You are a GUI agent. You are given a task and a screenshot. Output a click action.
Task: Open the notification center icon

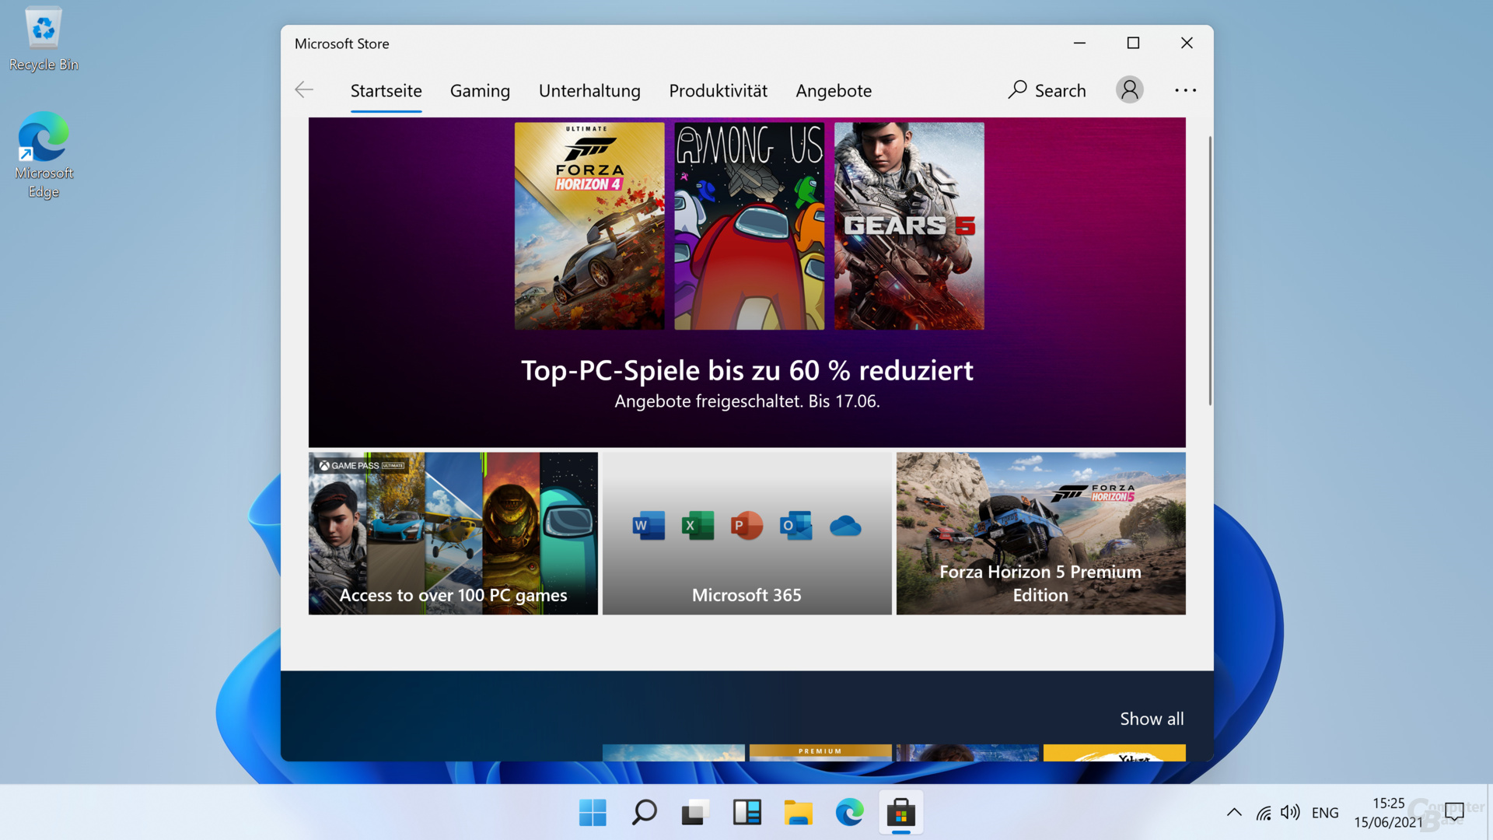coord(1453,813)
